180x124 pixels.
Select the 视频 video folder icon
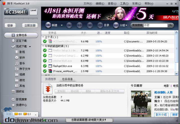click(x=17, y=75)
